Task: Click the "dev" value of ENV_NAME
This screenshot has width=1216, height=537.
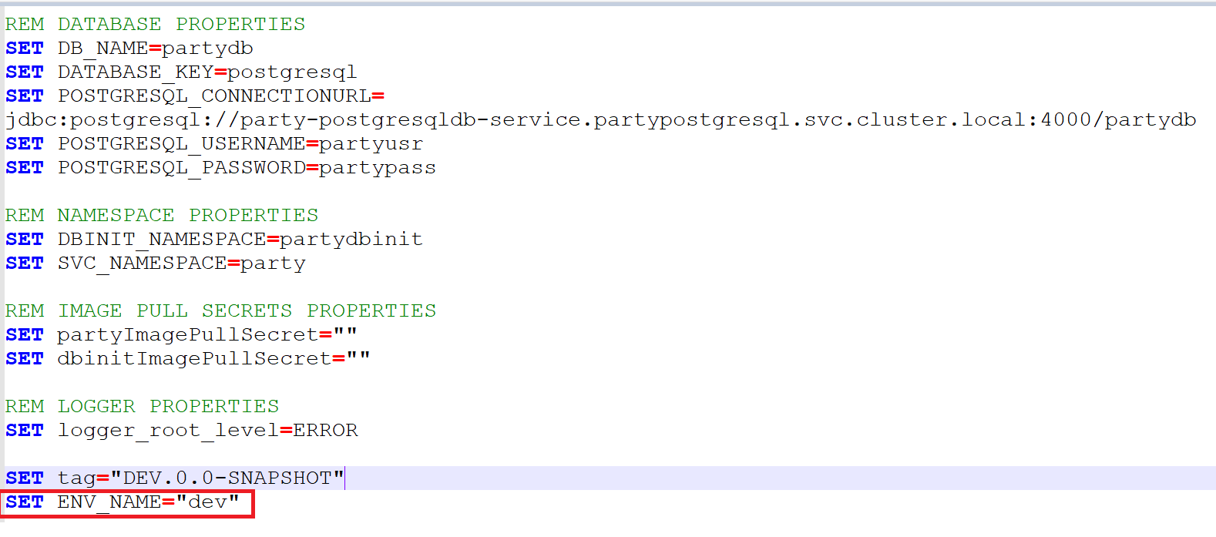Action: (x=207, y=502)
